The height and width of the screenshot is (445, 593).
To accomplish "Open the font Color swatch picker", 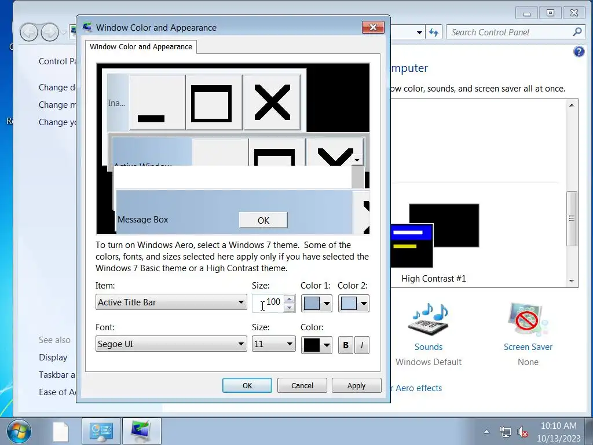I will 317,345.
